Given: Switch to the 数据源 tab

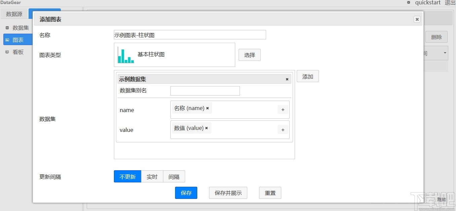Looking at the screenshot, I should 14,14.
